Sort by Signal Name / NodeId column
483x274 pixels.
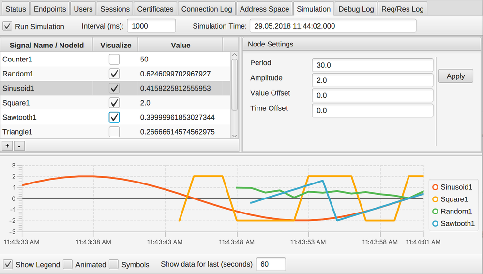(x=46, y=45)
